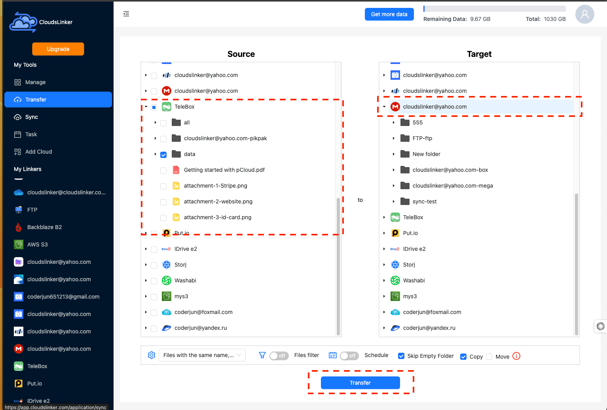Click the TeleBox icon in Source tree

point(167,107)
